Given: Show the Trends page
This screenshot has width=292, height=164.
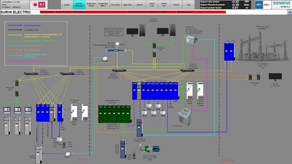Looking at the screenshot, I should click(177, 5).
